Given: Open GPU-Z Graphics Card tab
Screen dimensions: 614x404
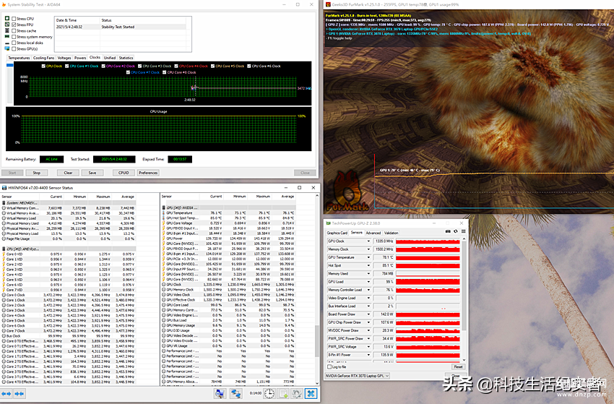Looking at the screenshot, I should pos(337,233).
